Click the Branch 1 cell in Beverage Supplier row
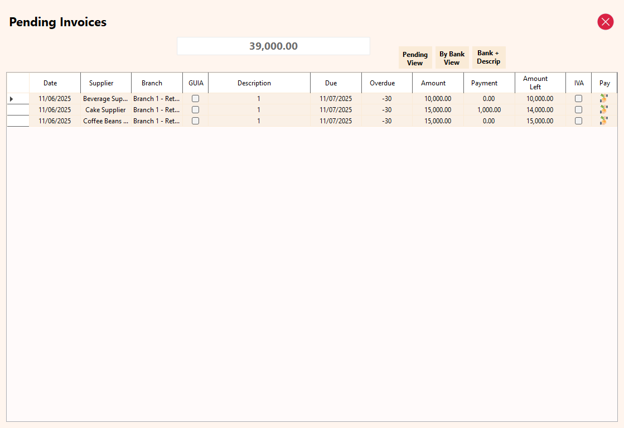This screenshot has width=624, height=428. pos(156,99)
